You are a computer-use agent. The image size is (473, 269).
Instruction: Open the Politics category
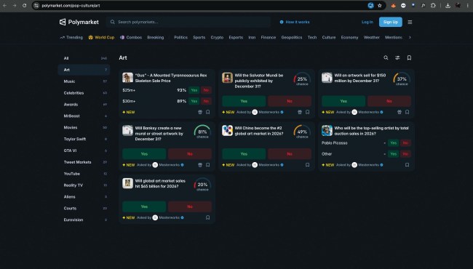point(180,37)
